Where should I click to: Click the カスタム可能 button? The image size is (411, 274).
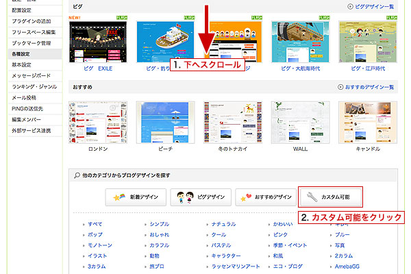pos(331,197)
